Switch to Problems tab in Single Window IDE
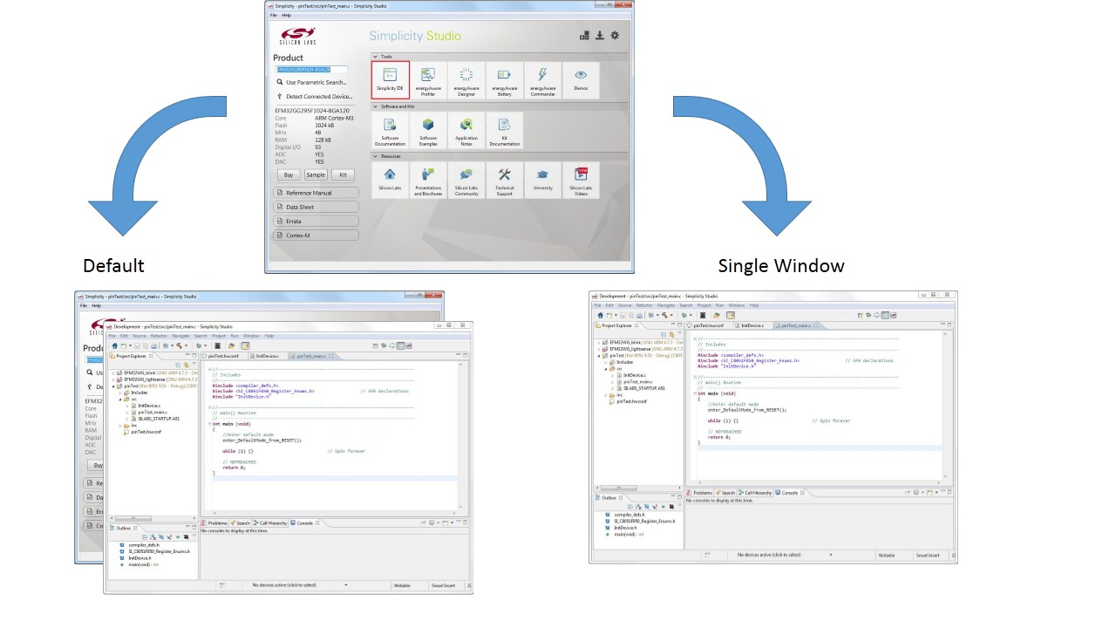The image size is (1116, 628). click(701, 493)
